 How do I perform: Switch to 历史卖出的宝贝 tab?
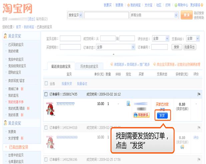point(89,66)
